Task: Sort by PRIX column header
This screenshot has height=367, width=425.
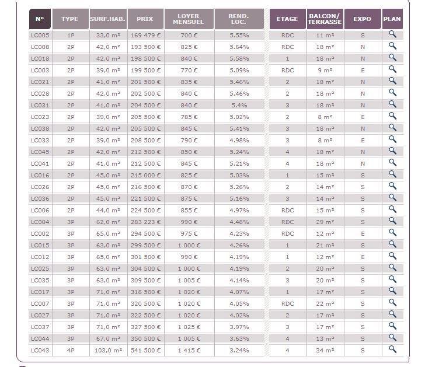Action: coord(145,19)
